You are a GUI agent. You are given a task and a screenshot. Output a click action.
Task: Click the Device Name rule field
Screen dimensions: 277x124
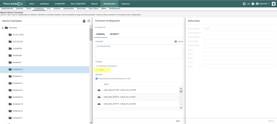pyautogui.click(x=239, y=29)
